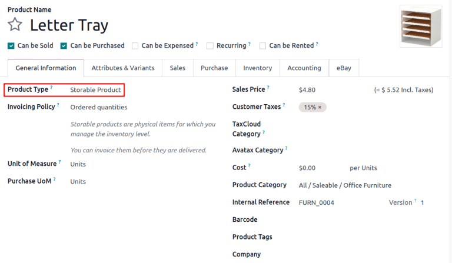Click the Letter Tray product image

[x=420, y=25]
